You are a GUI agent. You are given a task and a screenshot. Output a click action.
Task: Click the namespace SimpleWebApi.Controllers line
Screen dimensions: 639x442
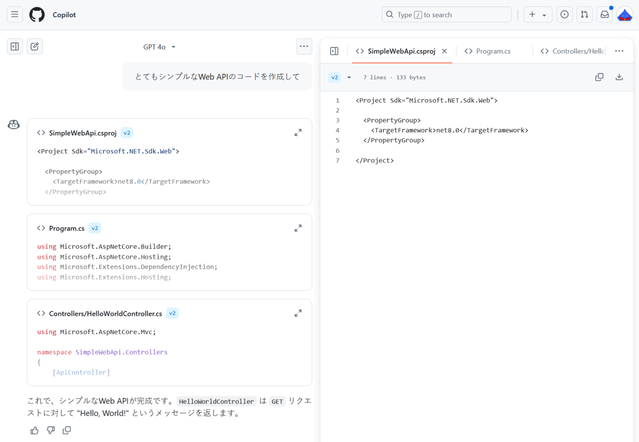pyautogui.click(x=102, y=352)
